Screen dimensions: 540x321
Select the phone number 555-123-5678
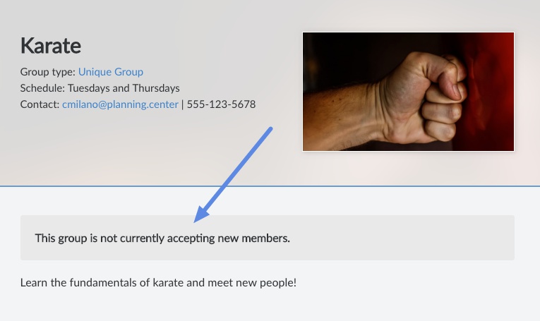tap(221, 104)
